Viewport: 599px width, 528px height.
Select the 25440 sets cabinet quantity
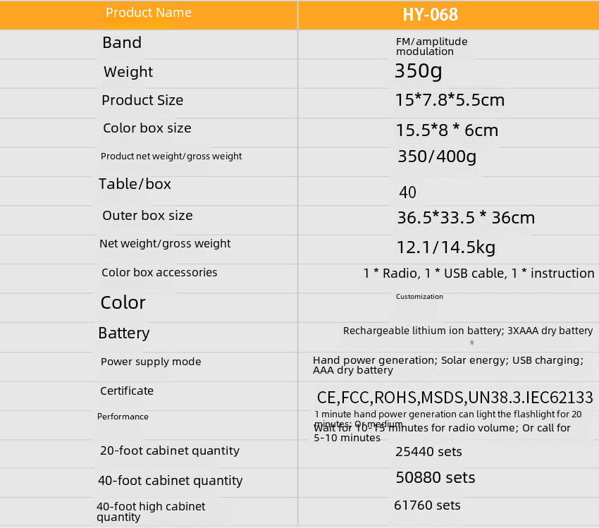tap(428, 452)
